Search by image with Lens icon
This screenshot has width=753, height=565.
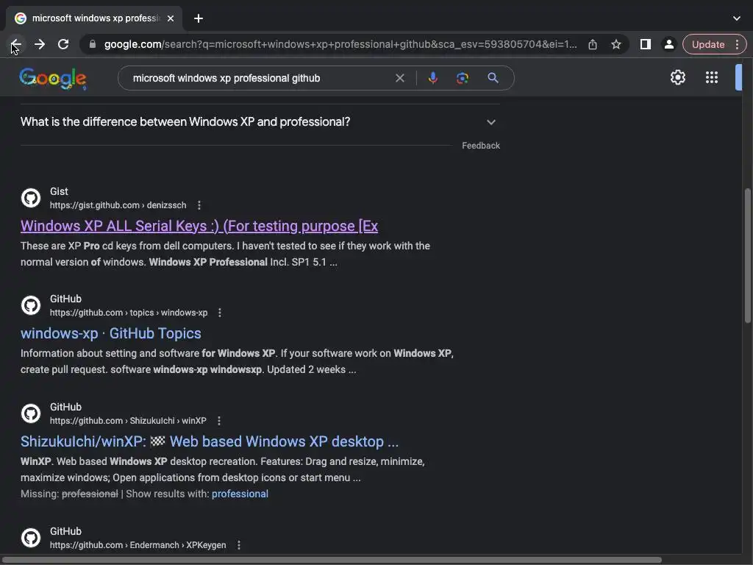coord(462,78)
